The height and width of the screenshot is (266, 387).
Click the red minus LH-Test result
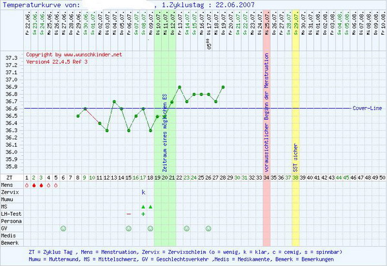point(128,213)
